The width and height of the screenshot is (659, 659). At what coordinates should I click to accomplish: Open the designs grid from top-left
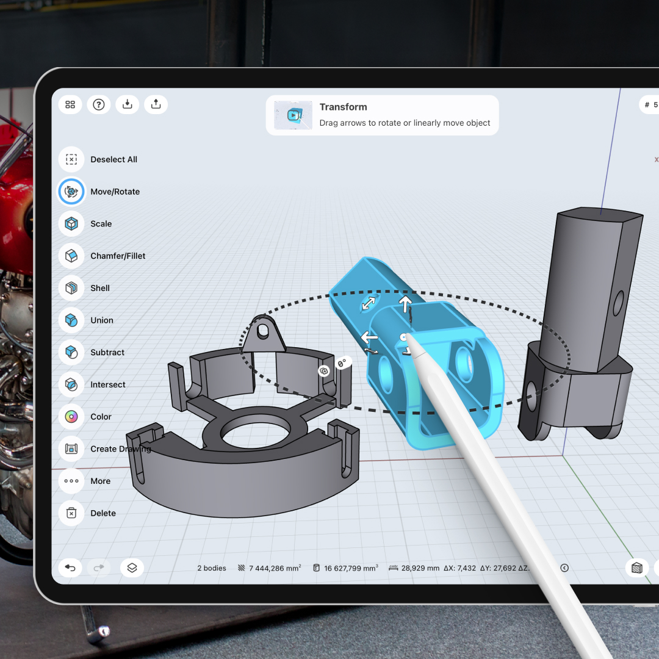[70, 104]
